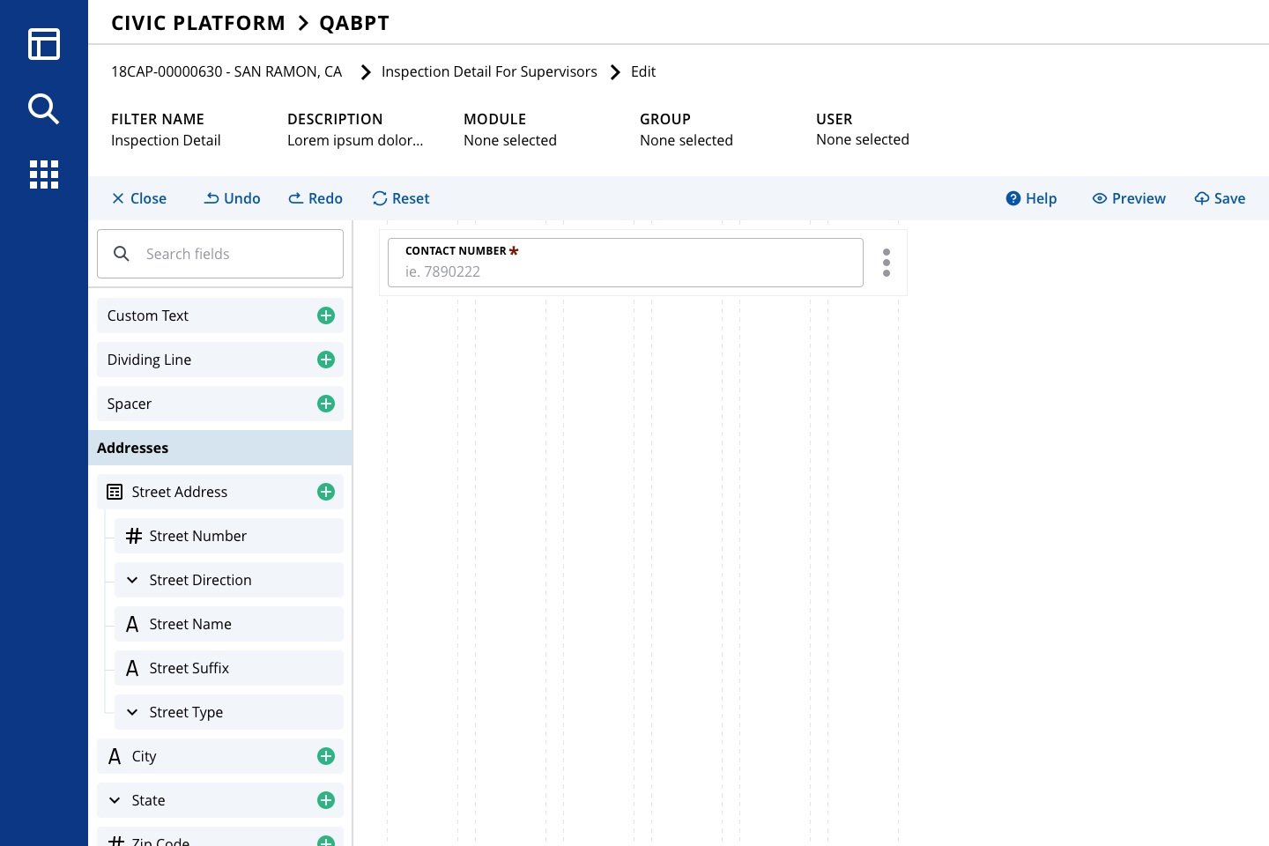Select the Addresses section header
The height and width of the screenshot is (846, 1269).
point(220,448)
